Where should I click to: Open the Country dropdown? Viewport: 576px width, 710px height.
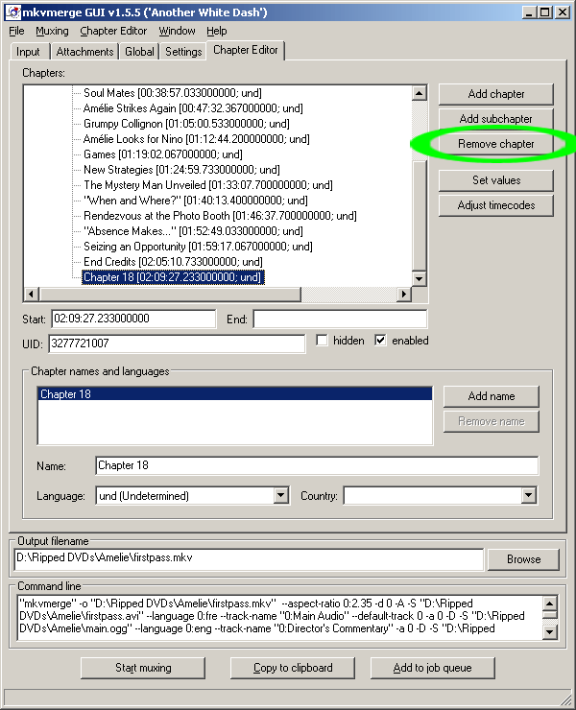440,496
